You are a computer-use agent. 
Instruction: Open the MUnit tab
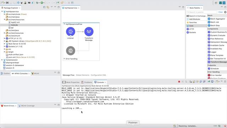(x=35, y=74)
